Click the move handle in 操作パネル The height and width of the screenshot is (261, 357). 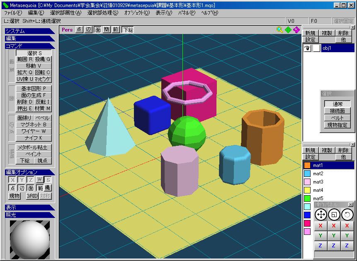coord(321,215)
